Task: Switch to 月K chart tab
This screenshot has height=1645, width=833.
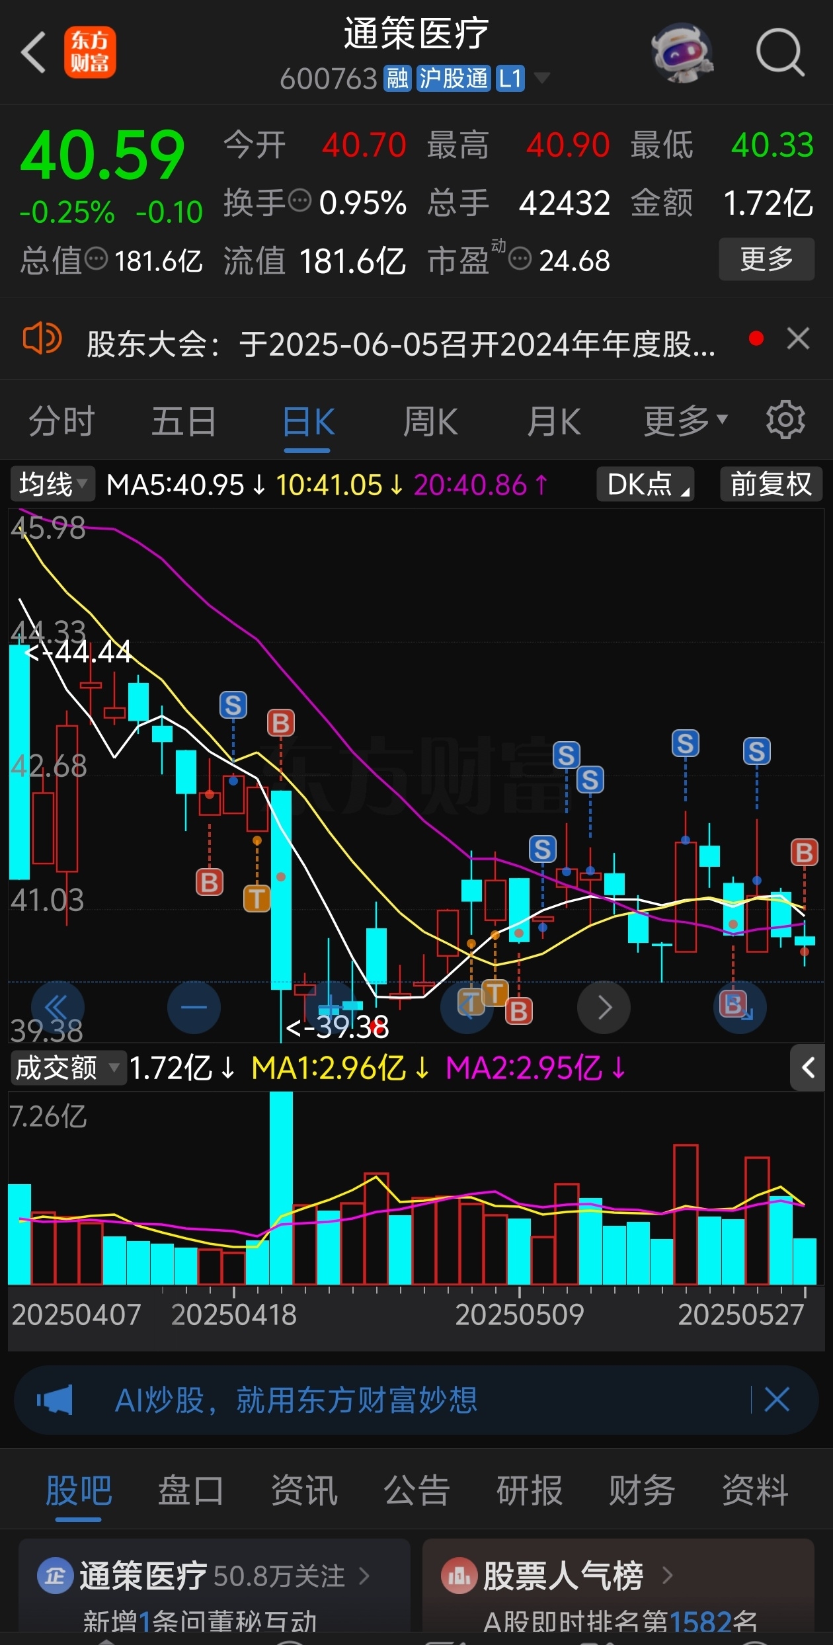Action: click(x=554, y=422)
